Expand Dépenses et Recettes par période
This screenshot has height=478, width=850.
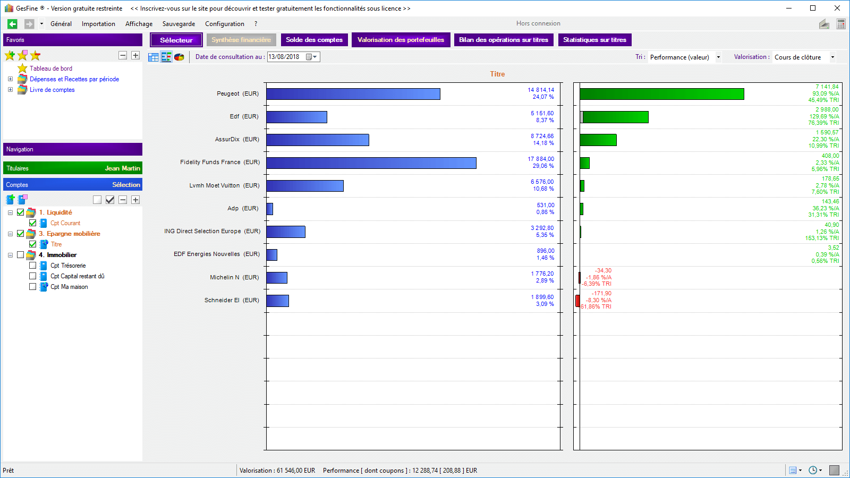[10, 79]
